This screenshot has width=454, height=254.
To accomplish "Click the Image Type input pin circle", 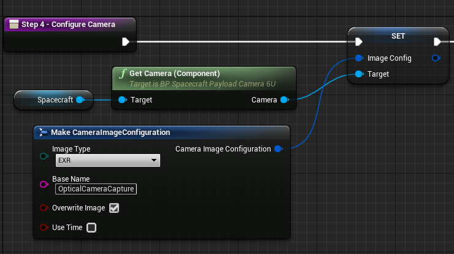I will (44, 156).
